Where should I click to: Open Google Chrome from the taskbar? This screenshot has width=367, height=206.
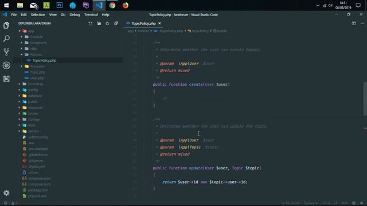point(112,5)
